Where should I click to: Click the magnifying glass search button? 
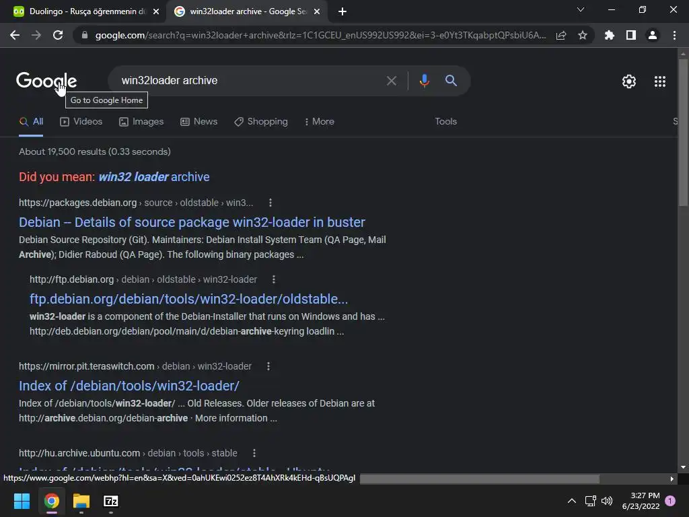[x=451, y=81]
